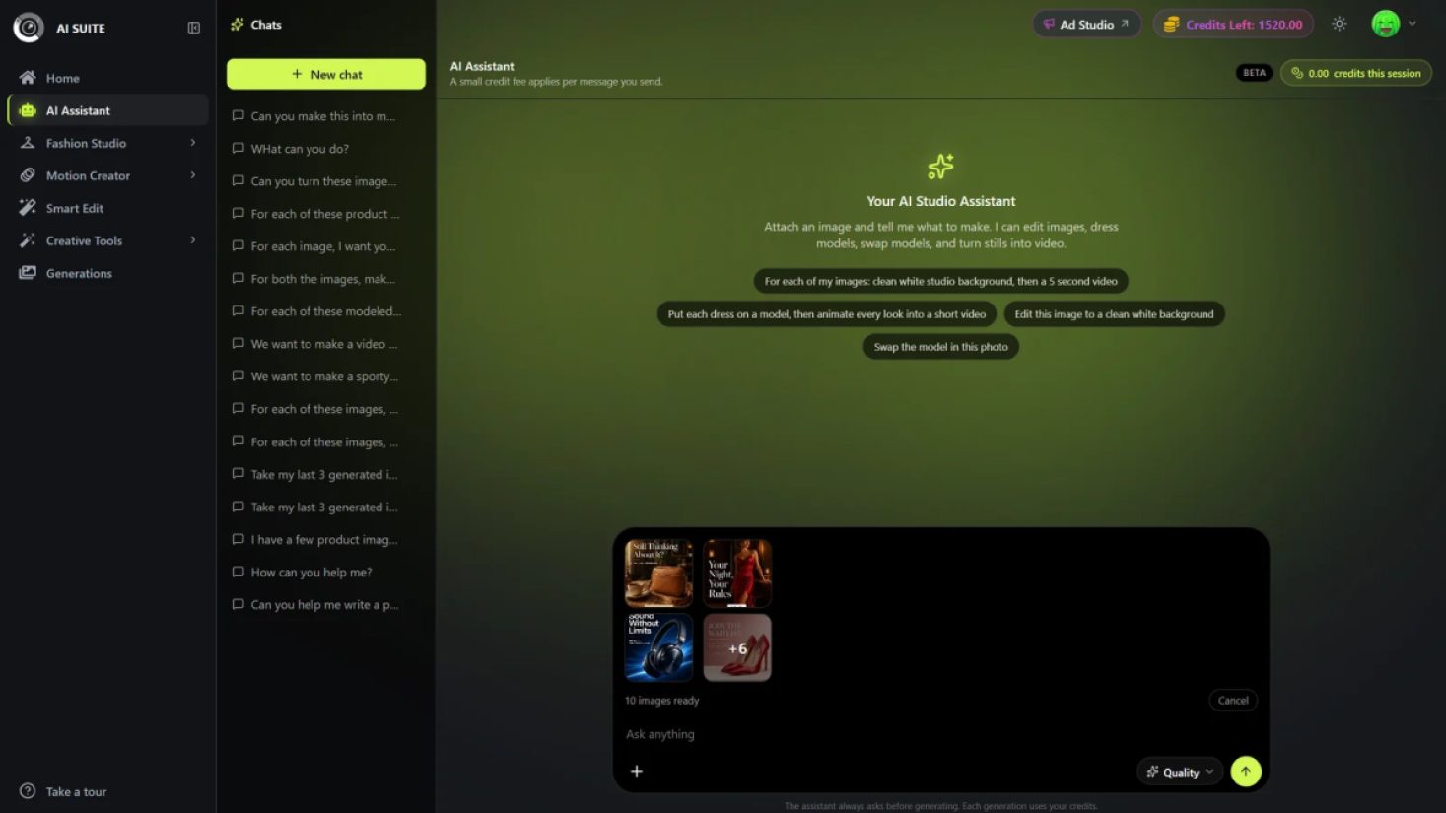Screen dimensions: 1446x813
Task: Open Ad Studio in a new tab
Action: (1086, 24)
